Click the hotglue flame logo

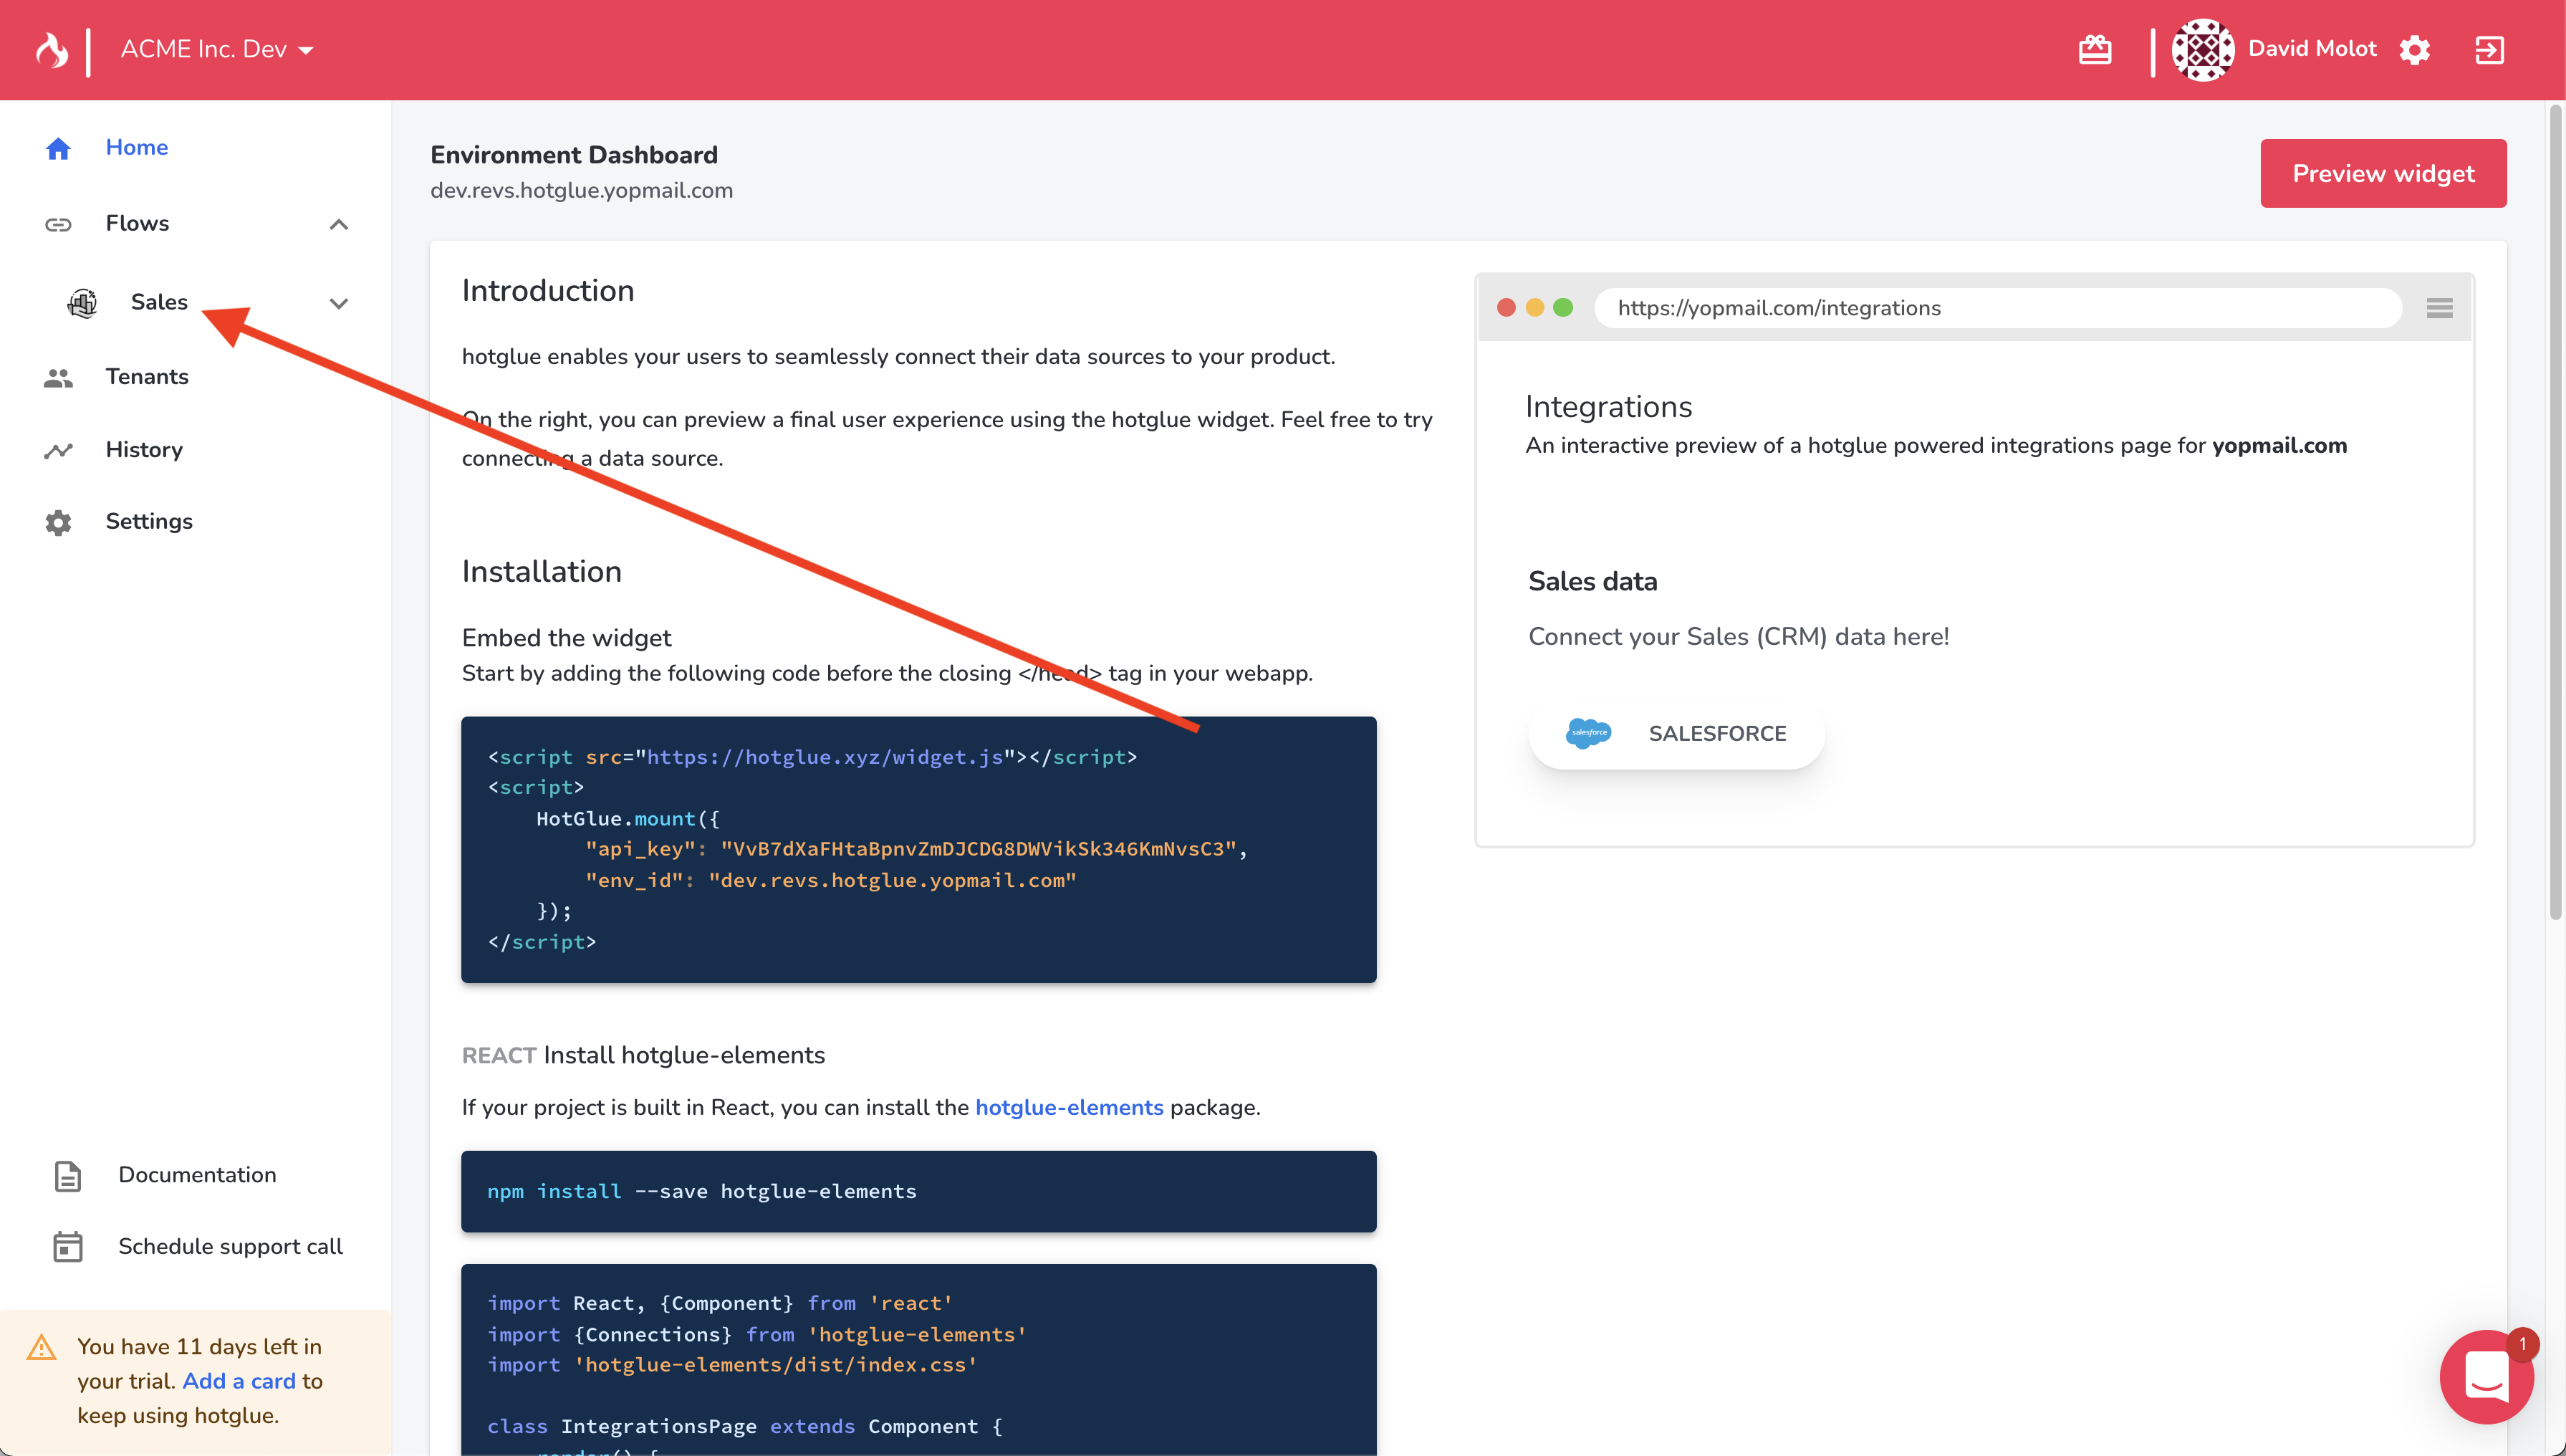52,49
